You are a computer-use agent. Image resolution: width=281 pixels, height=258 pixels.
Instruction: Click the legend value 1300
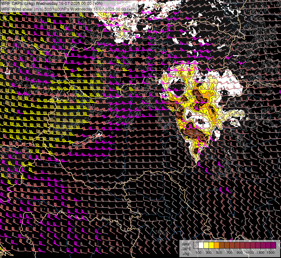260,253
